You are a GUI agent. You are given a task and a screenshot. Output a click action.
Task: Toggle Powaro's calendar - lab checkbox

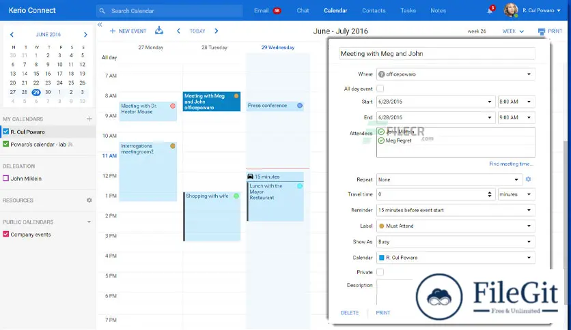point(6,144)
